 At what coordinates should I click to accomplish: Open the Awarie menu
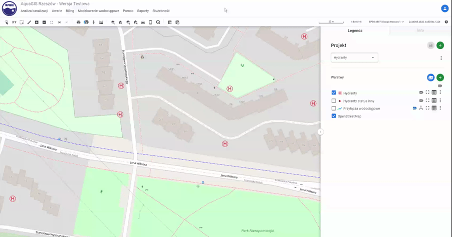pyautogui.click(x=57, y=10)
